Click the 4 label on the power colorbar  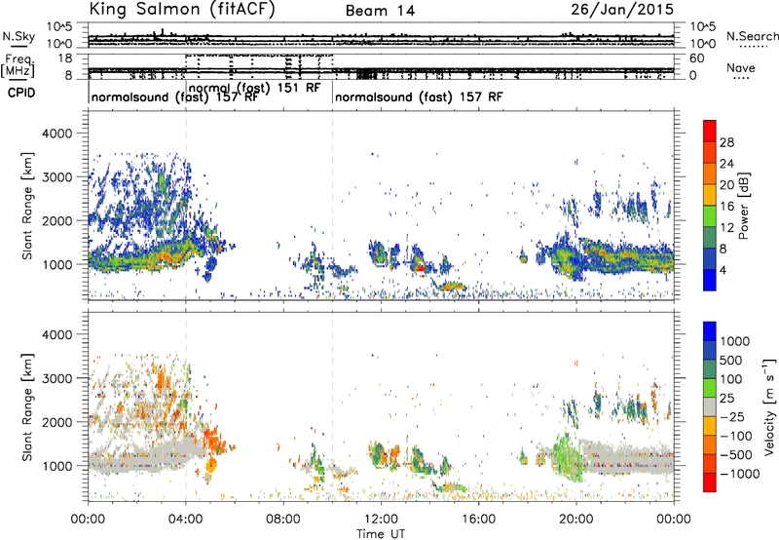pyautogui.click(x=723, y=270)
